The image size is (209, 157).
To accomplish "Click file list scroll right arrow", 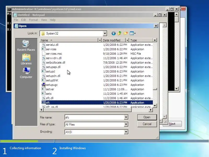I will [x=151, y=110].
